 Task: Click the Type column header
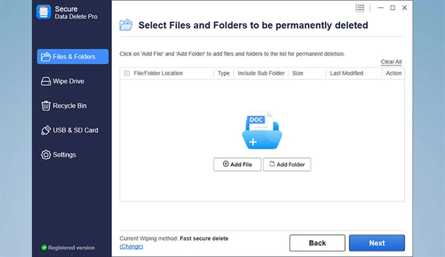(x=224, y=73)
